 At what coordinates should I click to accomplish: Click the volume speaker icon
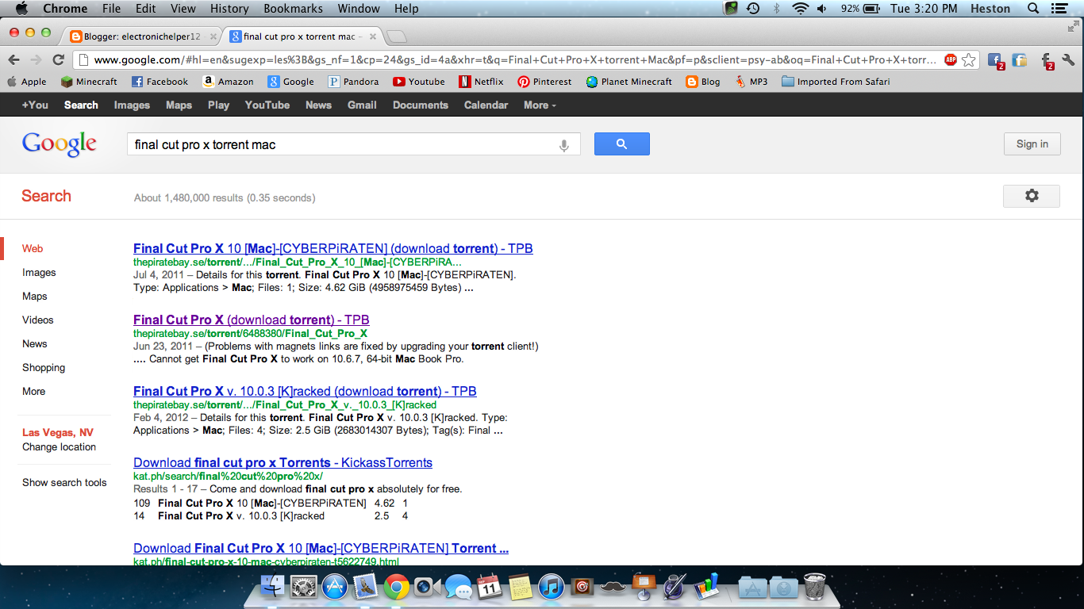(x=822, y=9)
